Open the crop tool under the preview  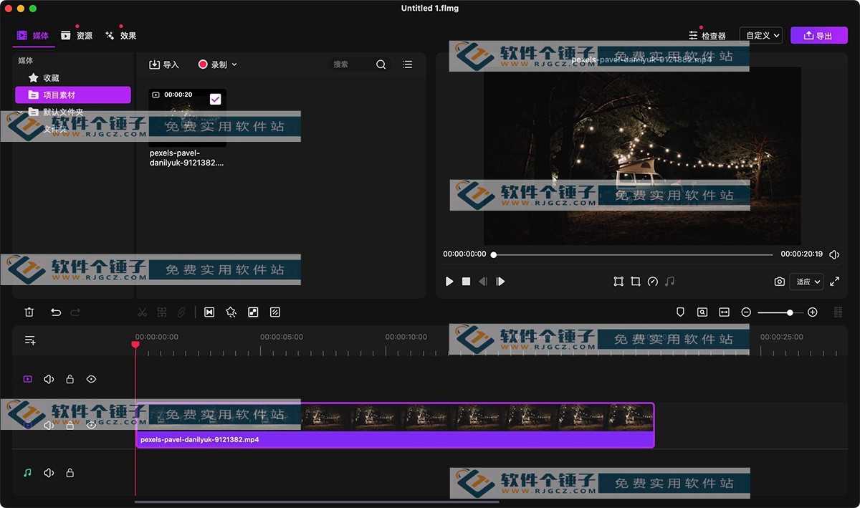636,282
